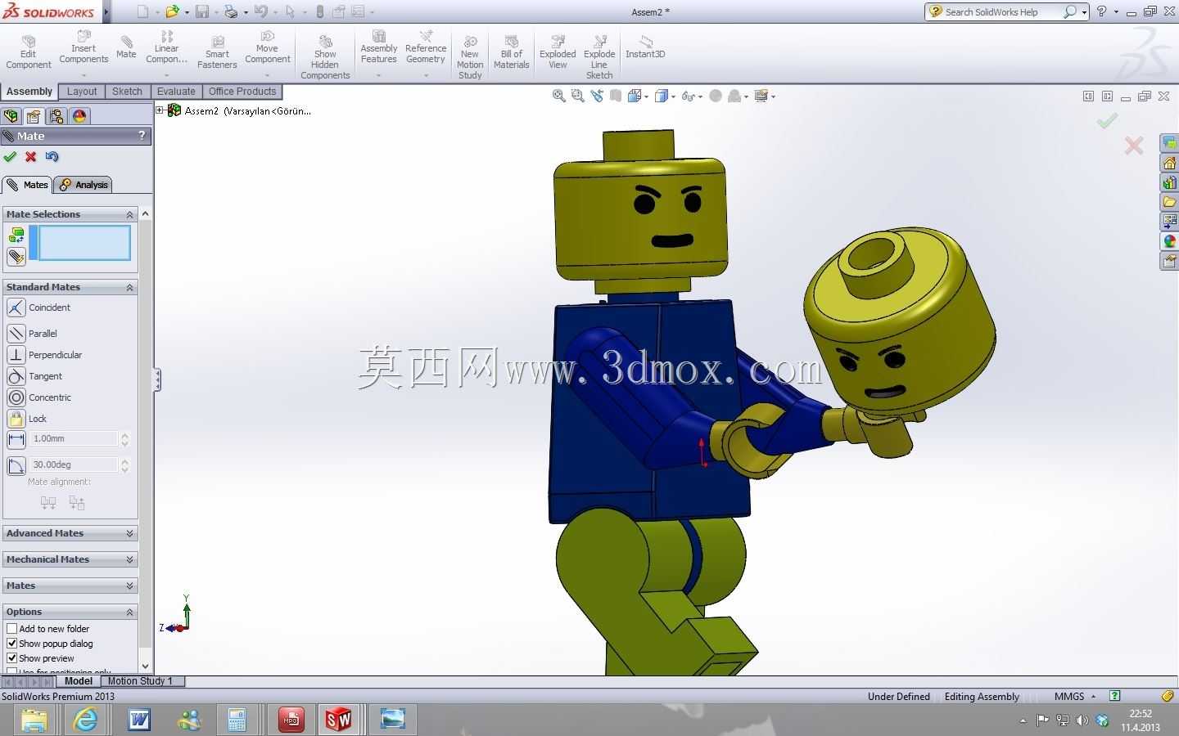Screen dimensions: 1179x736
Task: Select the Coincident mate type
Action: click(x=38, y=307)
